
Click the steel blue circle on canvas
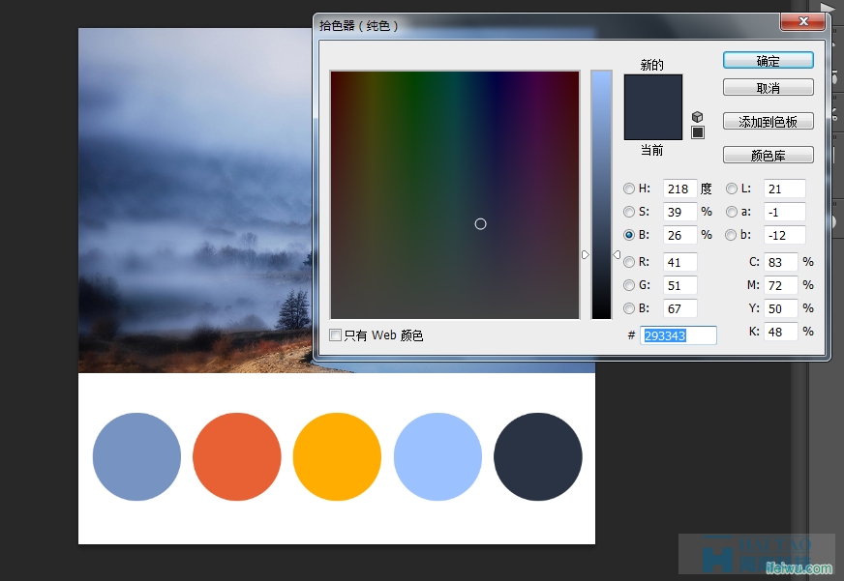[x=136, y=457]
